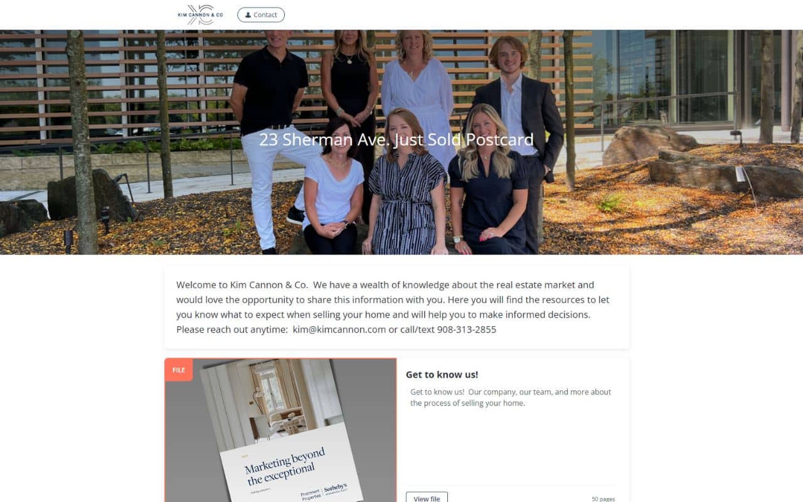
Task: Click the team photo hero banner
Action: click(401, 142)
